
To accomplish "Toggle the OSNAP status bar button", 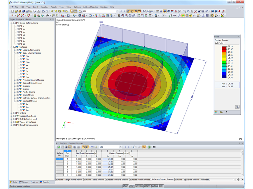I will coord(147,186).
